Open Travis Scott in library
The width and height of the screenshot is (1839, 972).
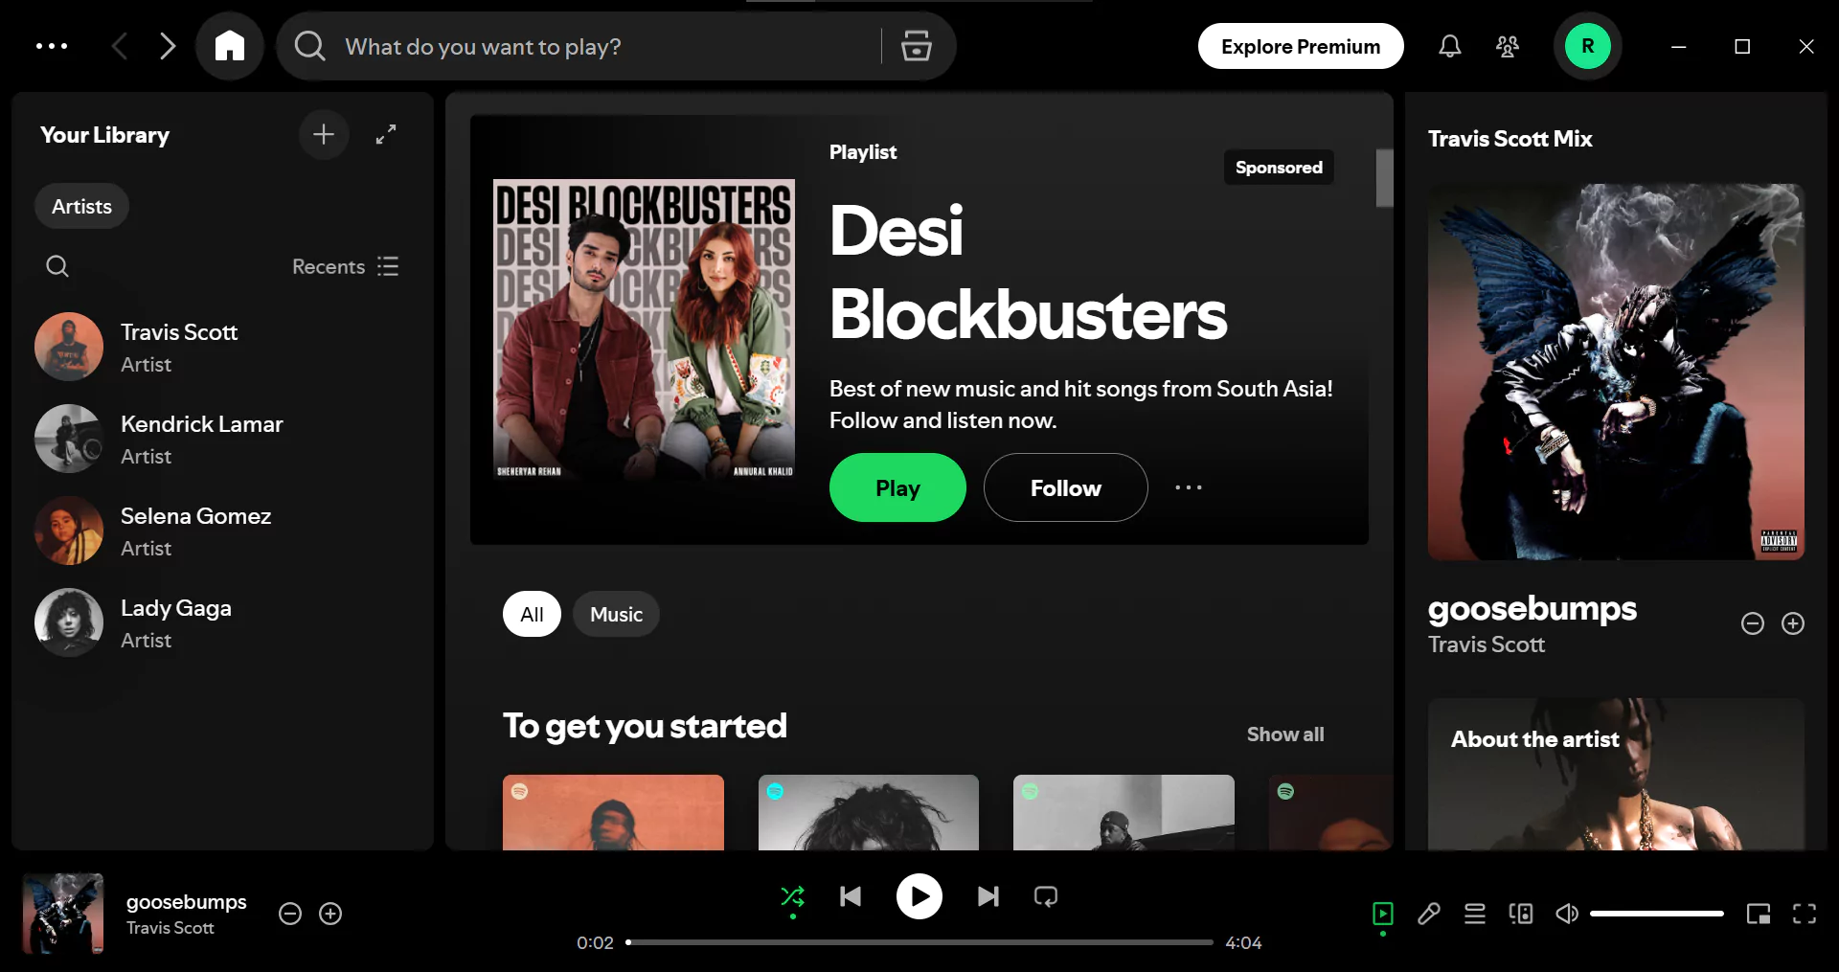pos(222,347)
